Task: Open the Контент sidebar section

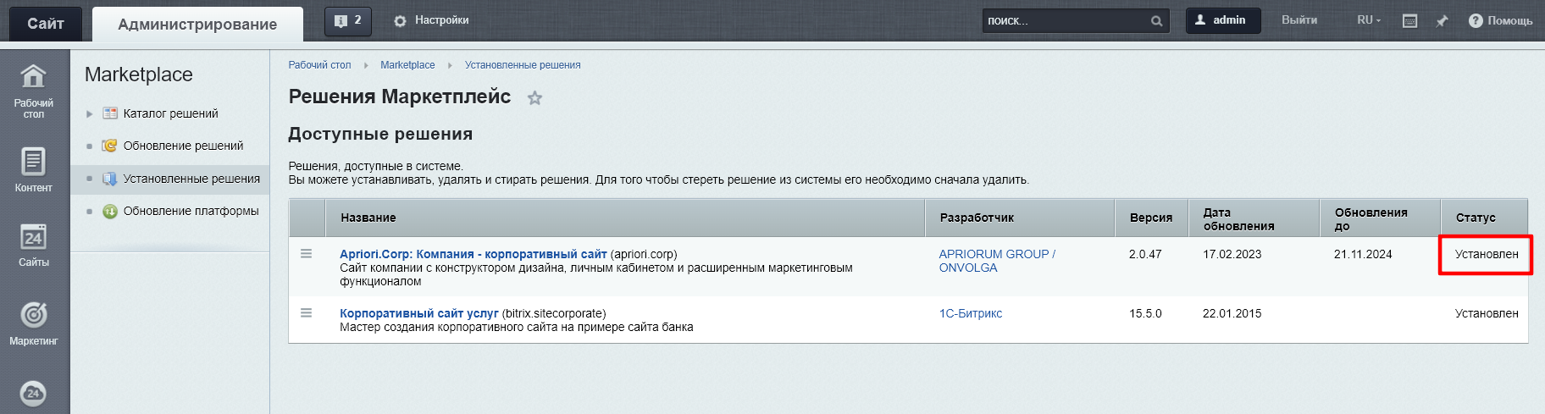Action: (x=33, y=168)
